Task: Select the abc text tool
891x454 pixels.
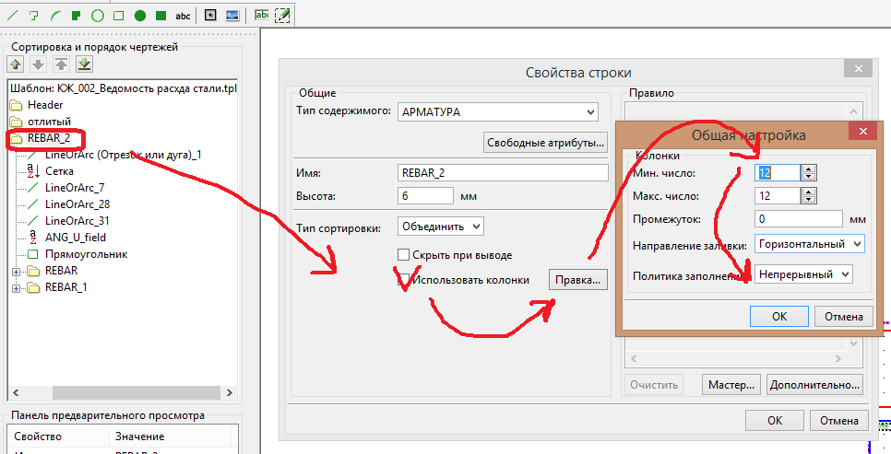Action: pos(183,16)
